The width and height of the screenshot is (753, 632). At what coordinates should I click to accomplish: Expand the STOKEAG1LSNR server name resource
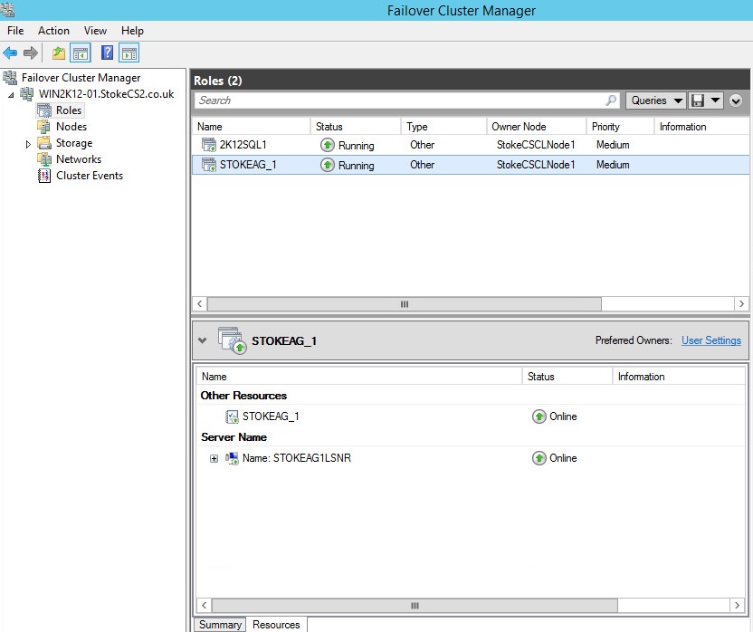[x=214, y=458]
